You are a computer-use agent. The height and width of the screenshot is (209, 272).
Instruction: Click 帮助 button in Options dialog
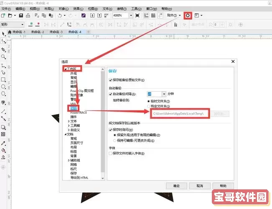pyautogui.click(x=223, y=186)
